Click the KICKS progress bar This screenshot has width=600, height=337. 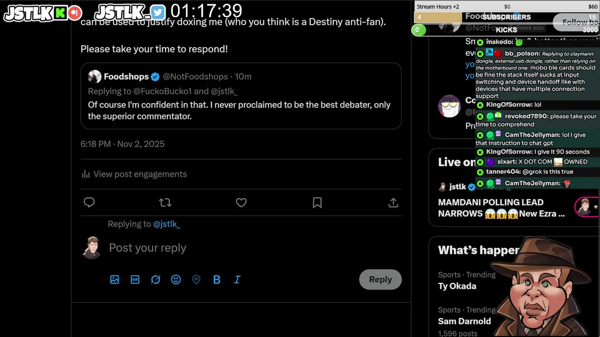click(x=505, y=30)
